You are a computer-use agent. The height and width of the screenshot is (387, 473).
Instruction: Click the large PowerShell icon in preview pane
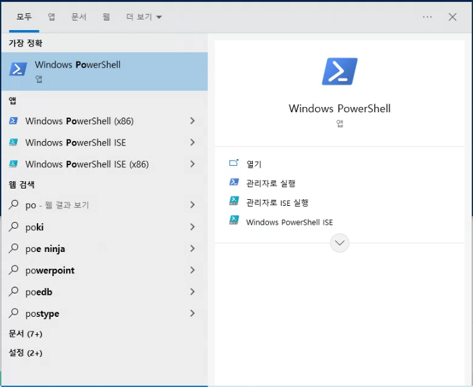(340, 72)
